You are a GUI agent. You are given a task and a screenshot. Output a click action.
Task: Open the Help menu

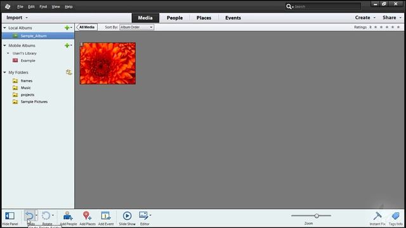[x=69, y=7]
